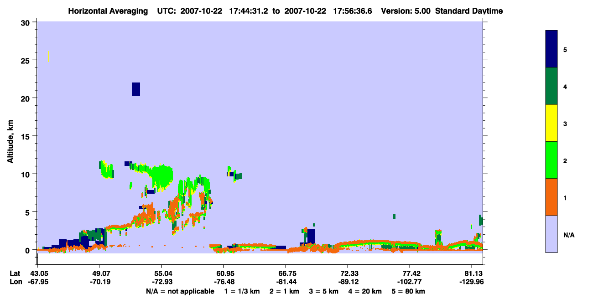This screenshot has height=304, width=593.
Task: Click the longitude value -76.48
Action: pos(224,282)
